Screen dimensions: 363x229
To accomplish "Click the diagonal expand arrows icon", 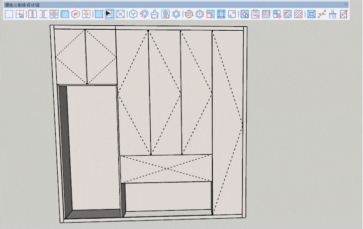I will point(232,14).
